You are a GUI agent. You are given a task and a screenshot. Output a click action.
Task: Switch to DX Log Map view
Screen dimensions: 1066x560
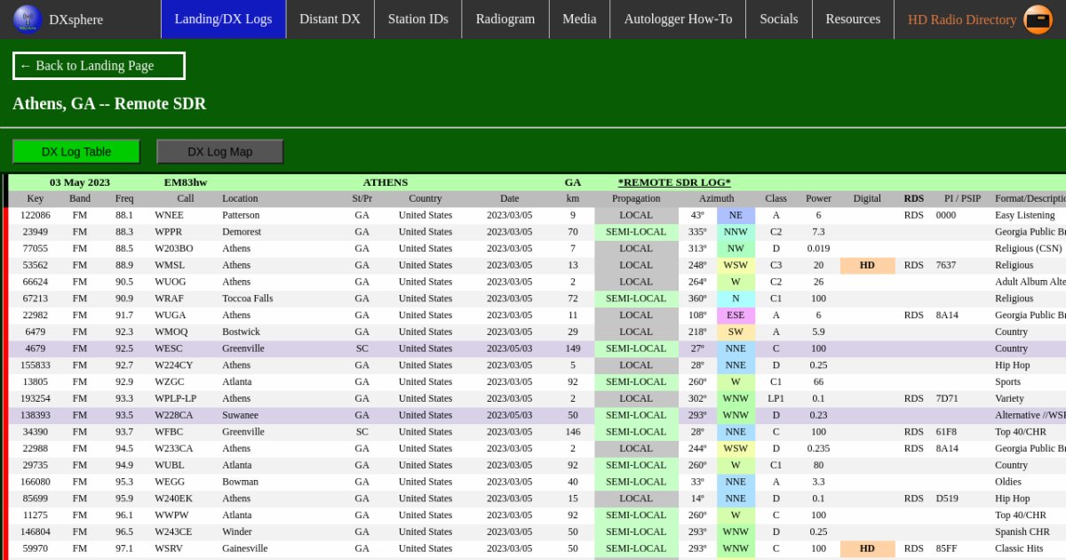click(x=219, y=152)
